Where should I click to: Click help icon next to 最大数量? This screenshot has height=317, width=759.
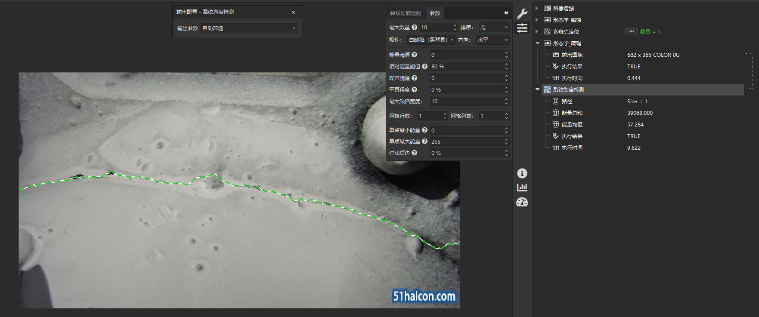click(414, 27)
